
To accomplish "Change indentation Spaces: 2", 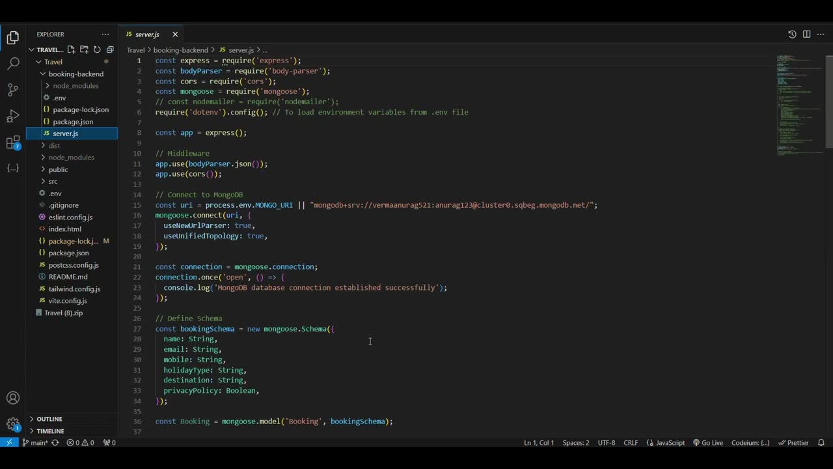I will [576, 442].
